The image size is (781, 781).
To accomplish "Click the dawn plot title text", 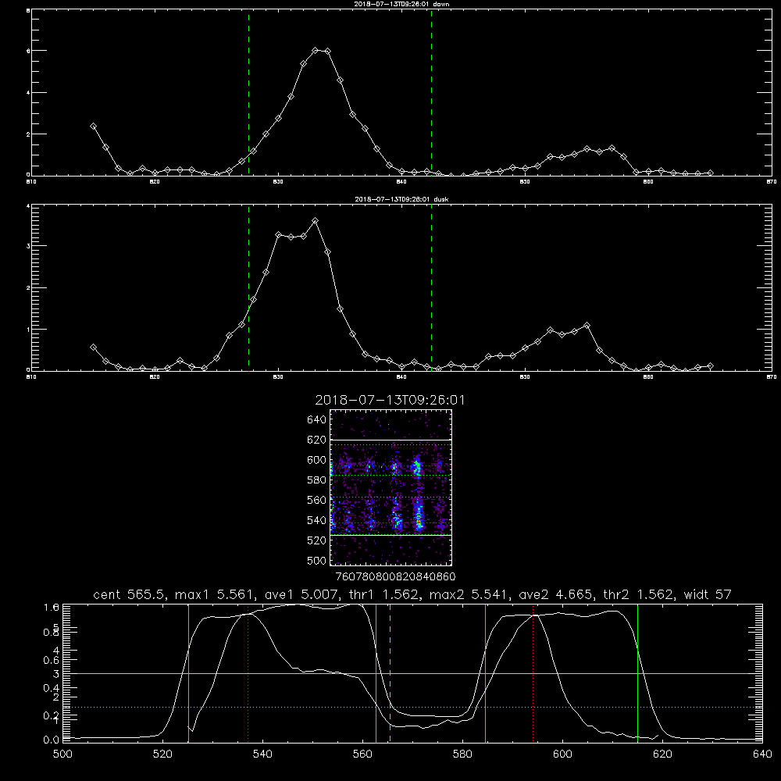I will click(x=401, y=4).
